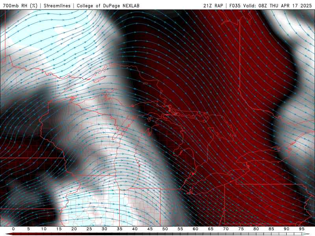Click the "700mb RH (%)" title text
This screenshot has width=315, height=236.
pos(20,6)
